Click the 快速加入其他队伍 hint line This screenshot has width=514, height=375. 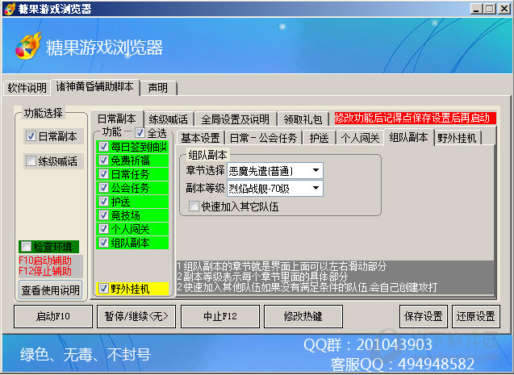tap(307, 288)
